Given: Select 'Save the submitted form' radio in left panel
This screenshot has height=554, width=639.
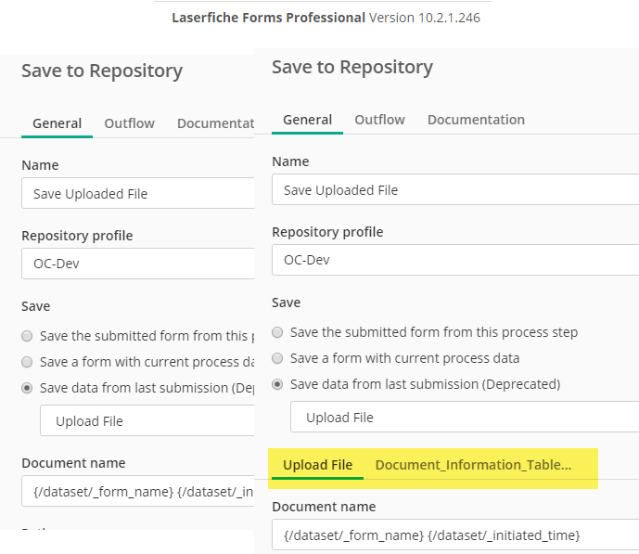Looking at the screenshot, I should point(28,336).
